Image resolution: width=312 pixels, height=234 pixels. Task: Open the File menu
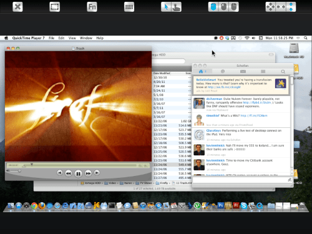click(x=51, y=38)
